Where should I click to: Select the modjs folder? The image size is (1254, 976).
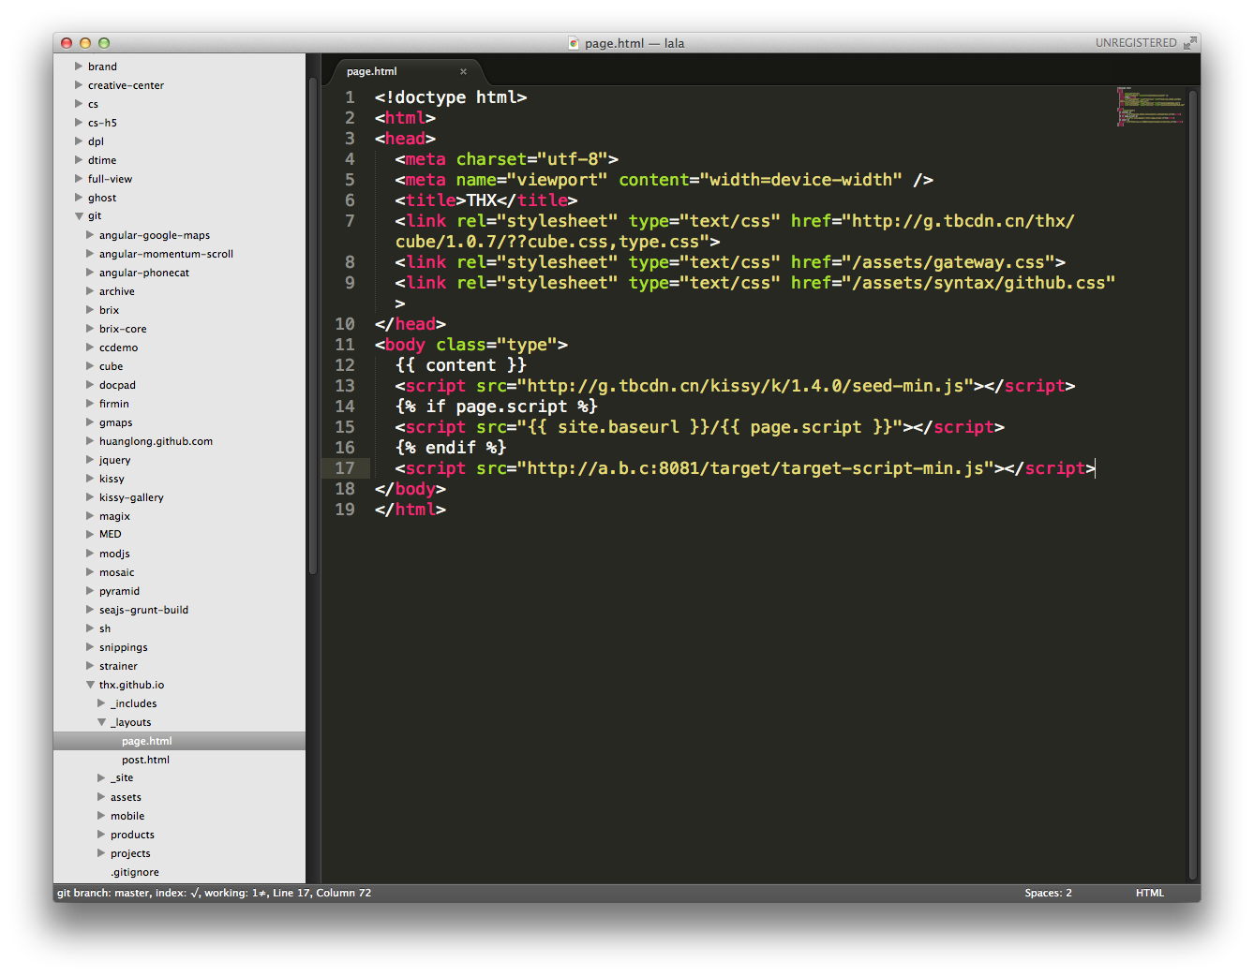[x=114, y=554]
